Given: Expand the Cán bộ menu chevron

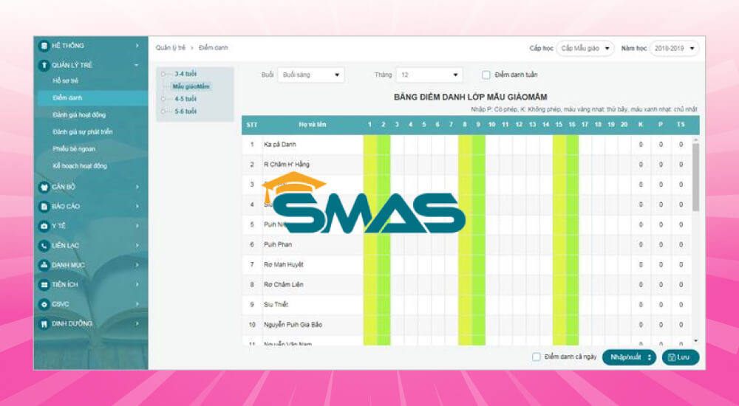Looking at the screenshot, I should pyautogui.click(x=137, y=187).
